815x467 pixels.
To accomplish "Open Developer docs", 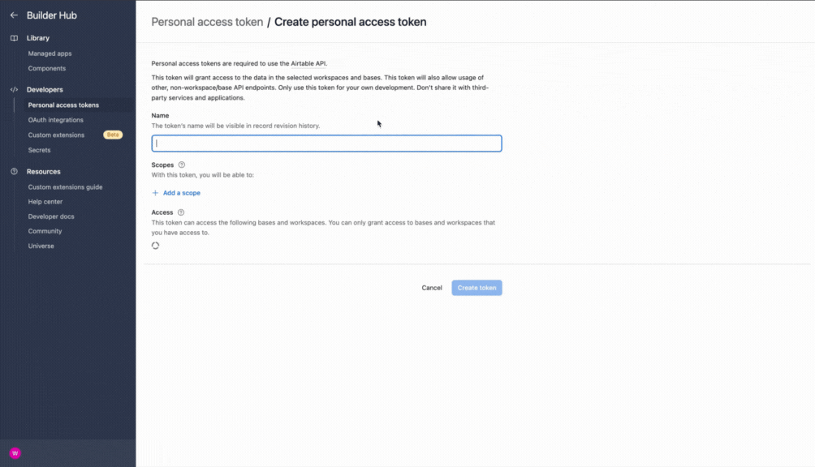I will 51,216.
